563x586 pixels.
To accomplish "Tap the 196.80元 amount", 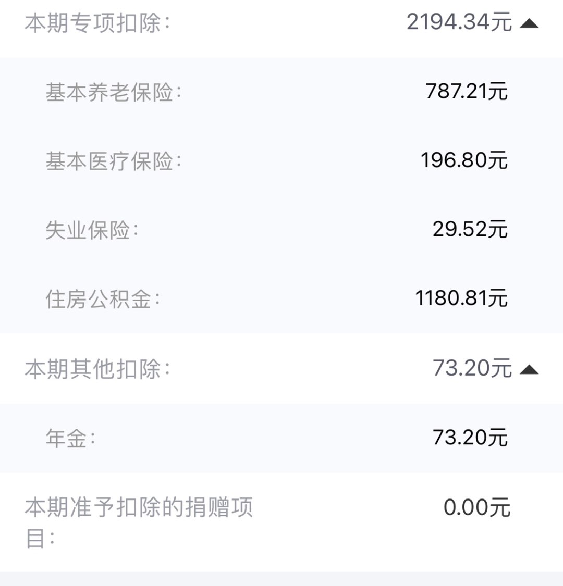I will (x=464, y=160).
